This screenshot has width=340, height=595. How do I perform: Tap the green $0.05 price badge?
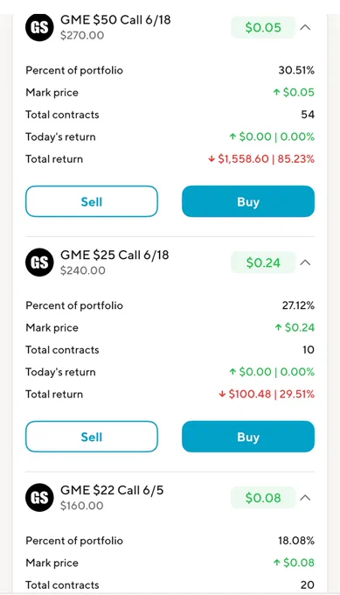(263, 27)
